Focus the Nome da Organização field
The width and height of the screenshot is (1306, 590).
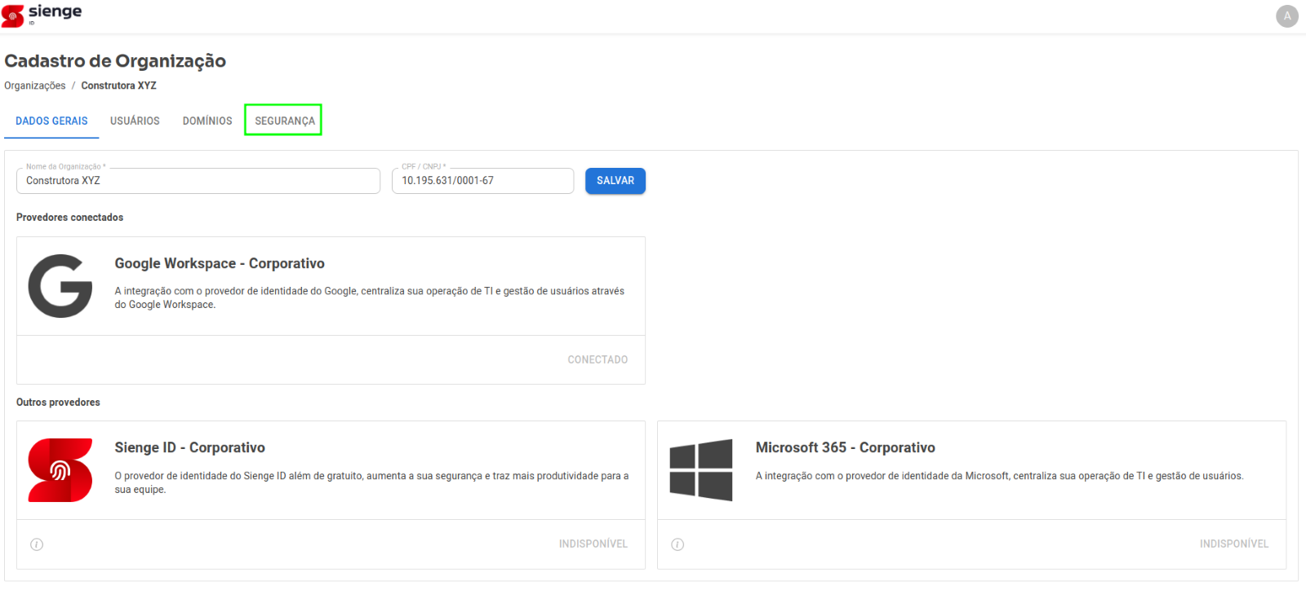(x=198, y=181)
